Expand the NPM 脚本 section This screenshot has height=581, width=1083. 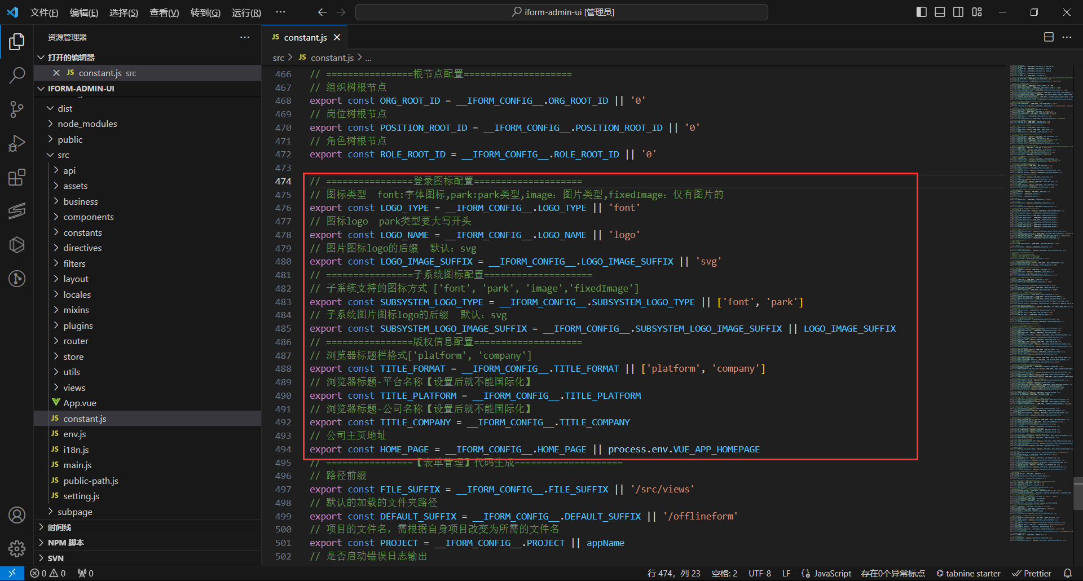click(65, 543)
